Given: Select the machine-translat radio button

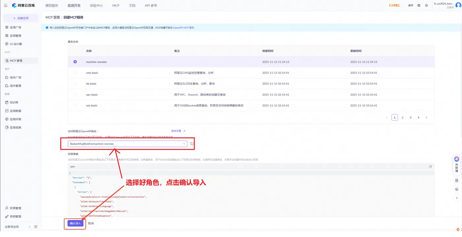Looking at the screenshot, I should 75,62.
